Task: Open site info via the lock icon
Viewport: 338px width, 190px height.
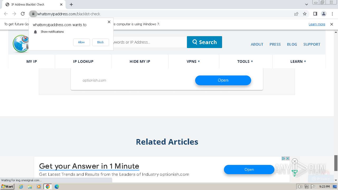Action: [33, 14]
